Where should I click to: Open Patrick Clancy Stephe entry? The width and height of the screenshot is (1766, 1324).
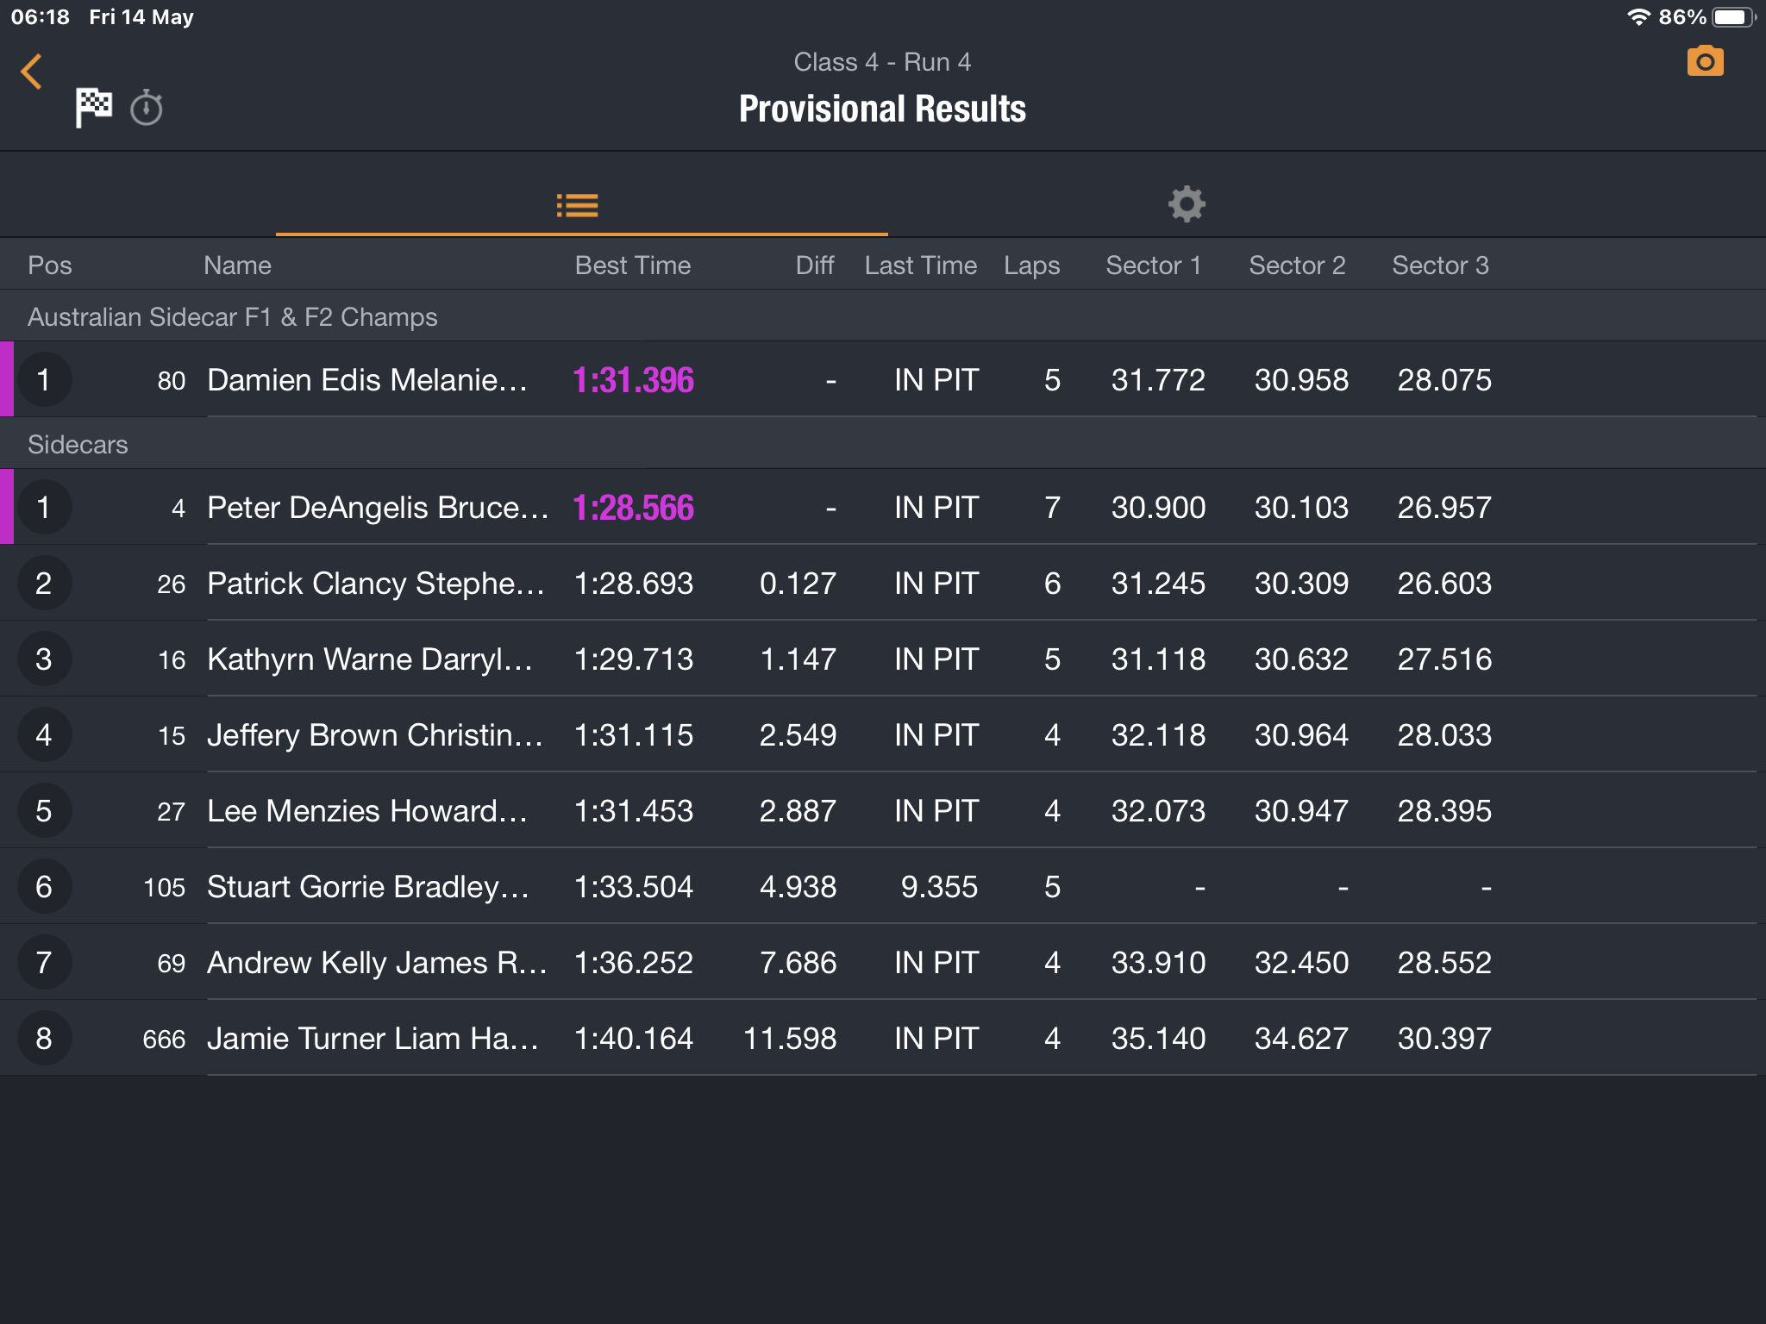point(883,583)
